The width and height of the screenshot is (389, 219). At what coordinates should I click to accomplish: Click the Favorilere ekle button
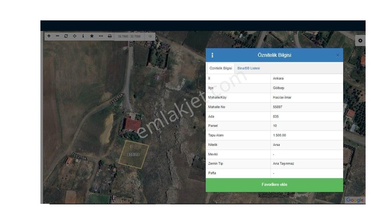pyautogui.click(x=274, y=185)
